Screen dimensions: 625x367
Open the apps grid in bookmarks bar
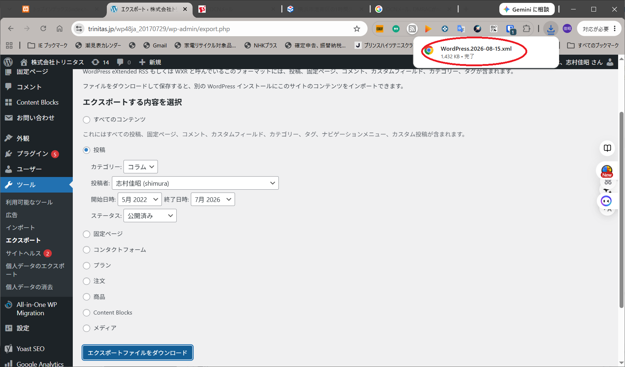coord(9,45)
